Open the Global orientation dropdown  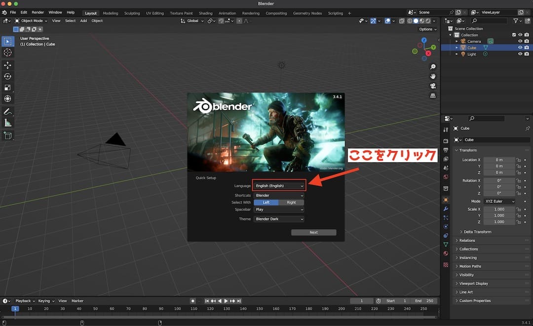click(192, 21)
